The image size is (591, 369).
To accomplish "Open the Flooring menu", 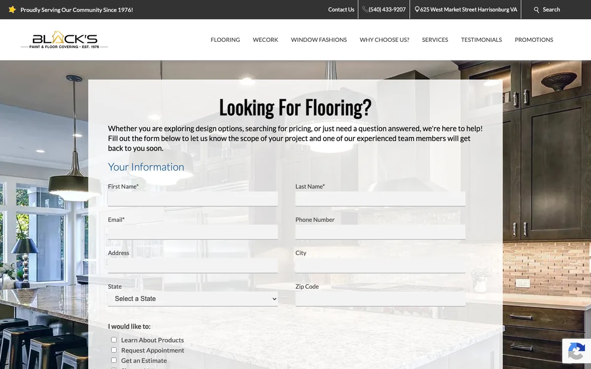I will [x=225, y=40].
